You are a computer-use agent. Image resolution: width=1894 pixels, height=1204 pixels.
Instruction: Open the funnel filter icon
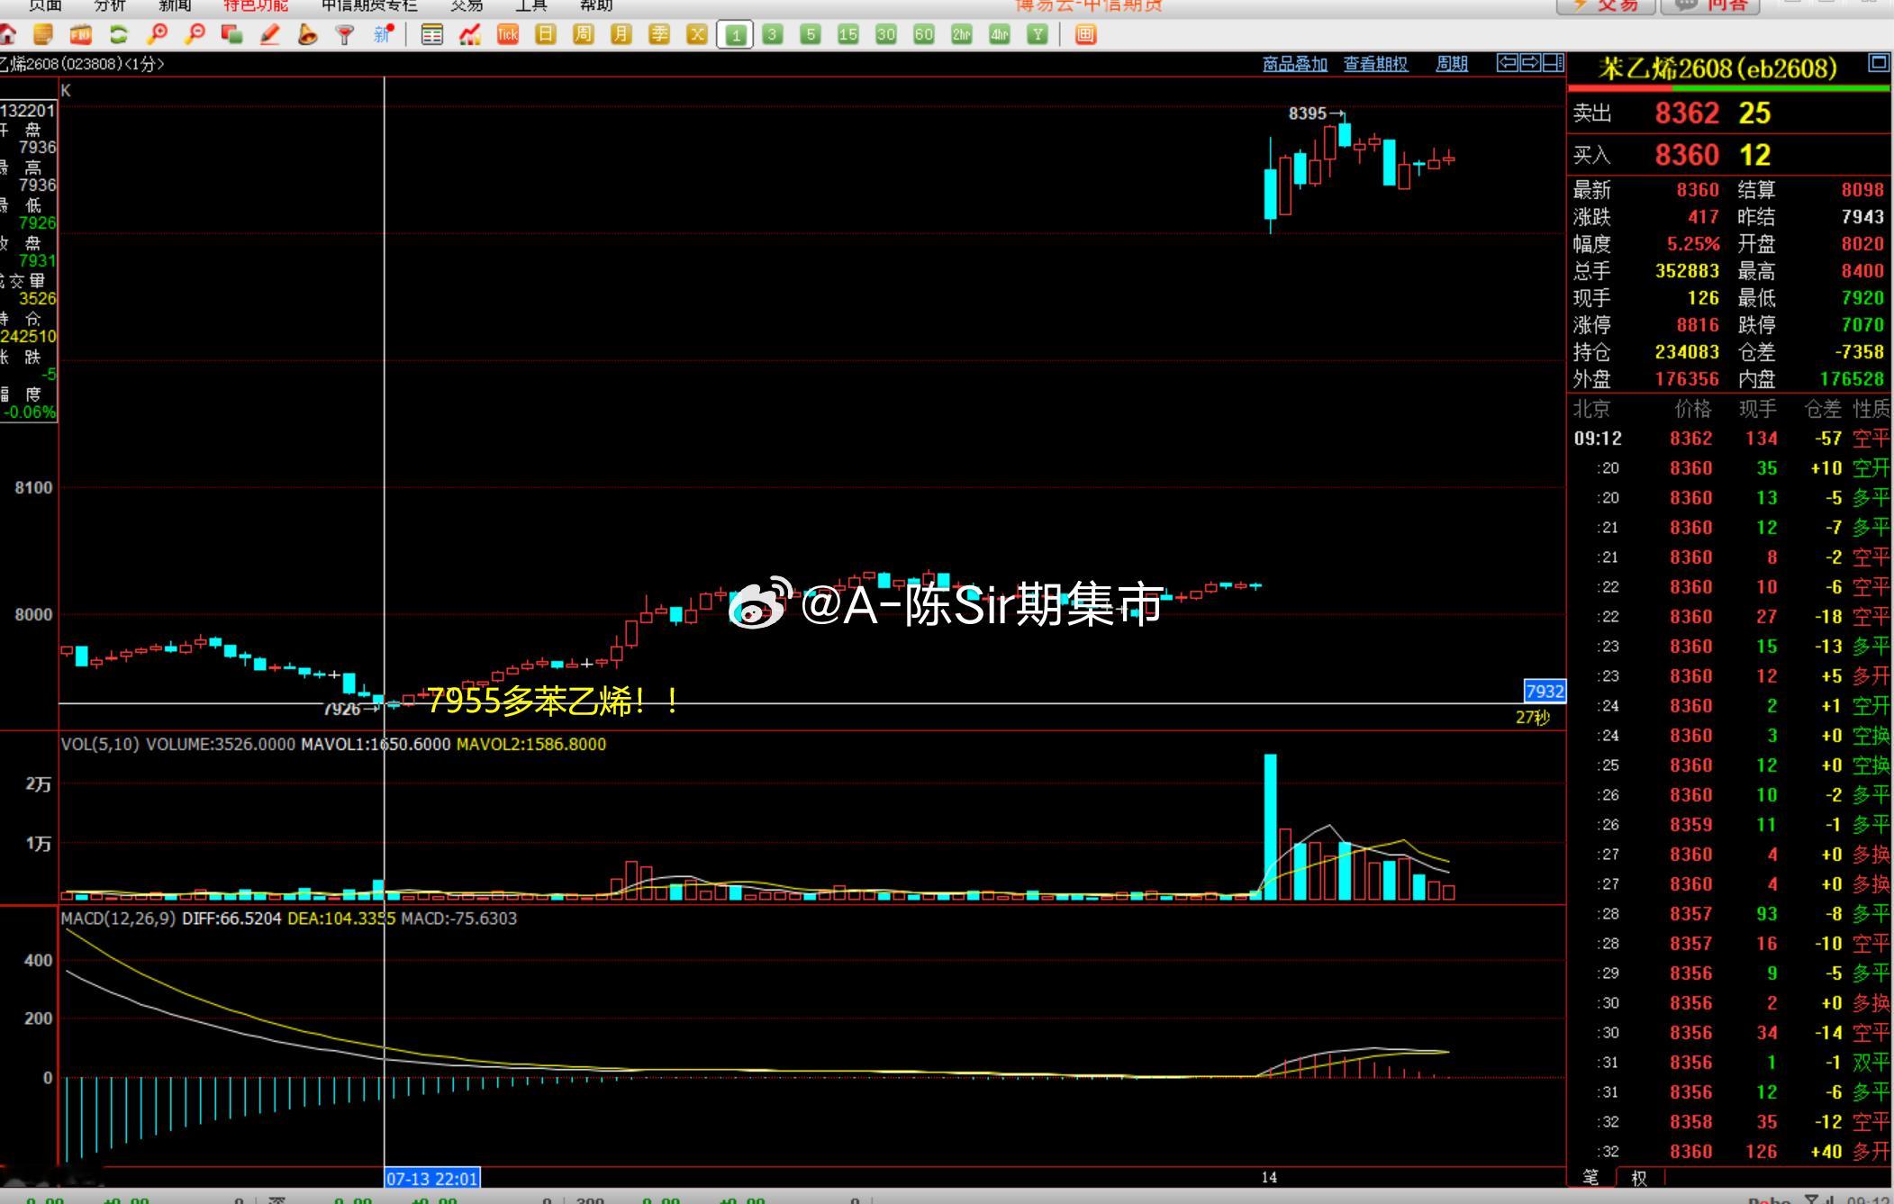(x=345, y=35)
